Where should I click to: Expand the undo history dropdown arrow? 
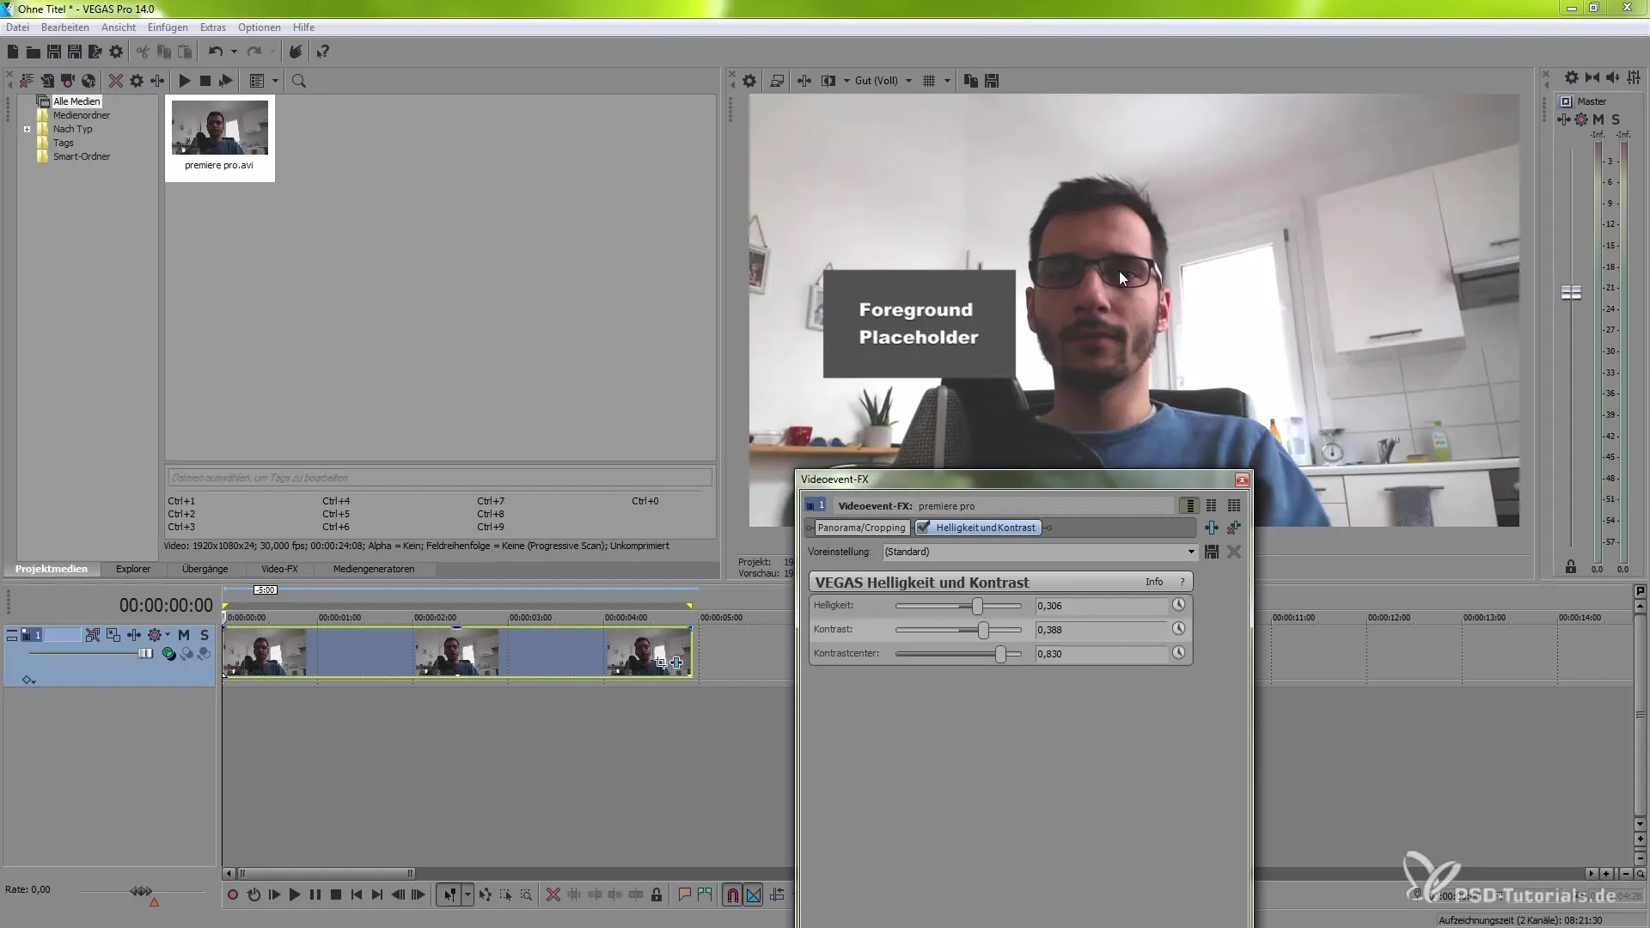pos(234,52)
